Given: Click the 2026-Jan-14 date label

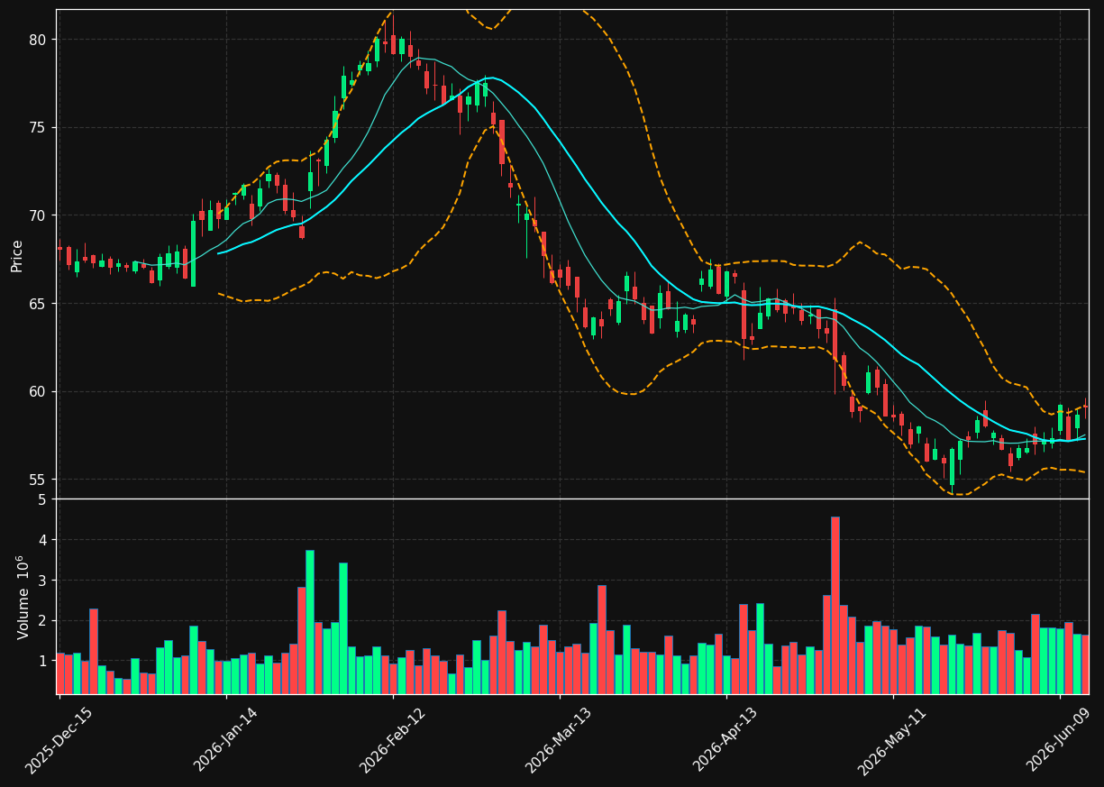Looking at the screenshot, I should point(225,740).
